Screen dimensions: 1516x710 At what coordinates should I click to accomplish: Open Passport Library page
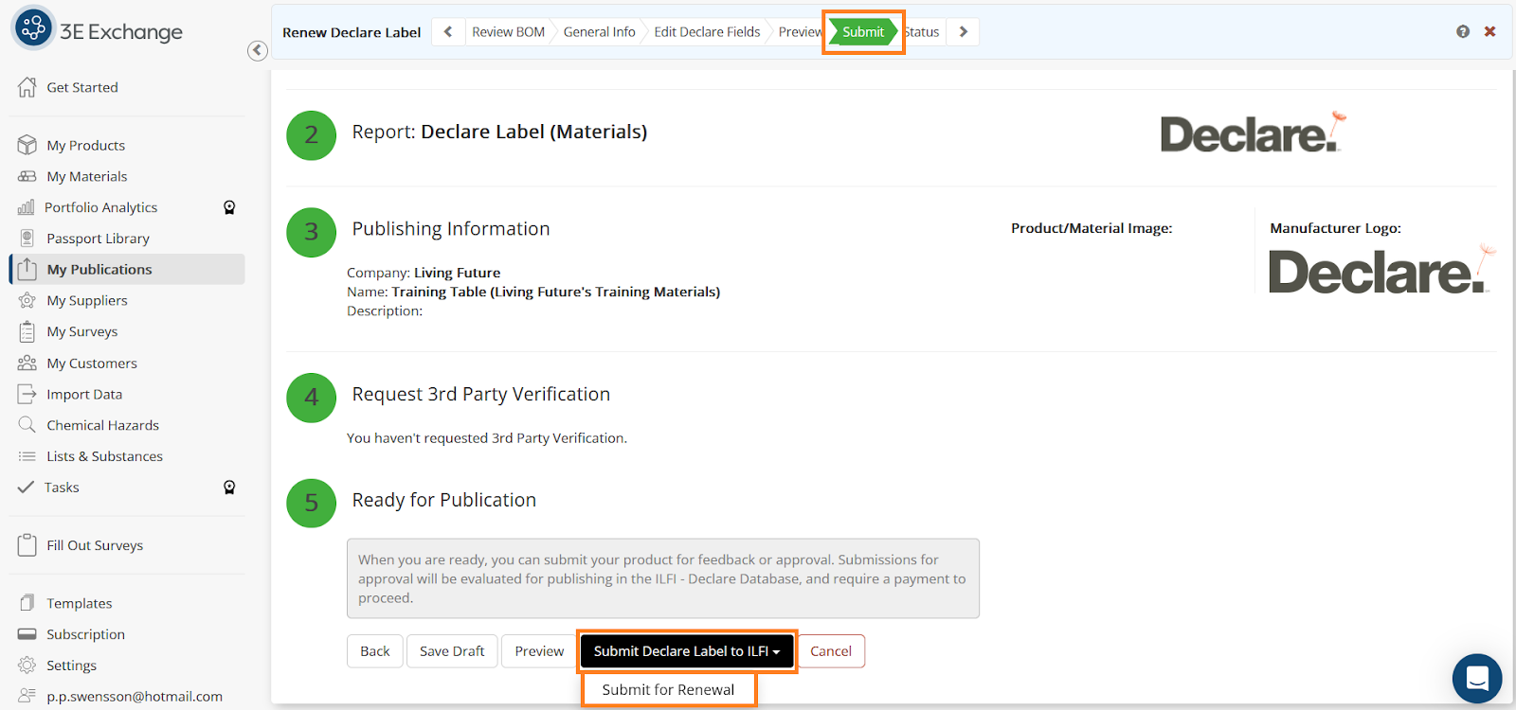pyautogui.click(x=98, y=239)
